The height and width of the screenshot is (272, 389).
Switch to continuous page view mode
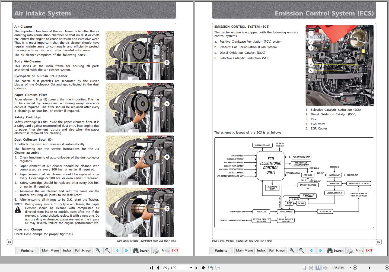click(x=311, y=268)
